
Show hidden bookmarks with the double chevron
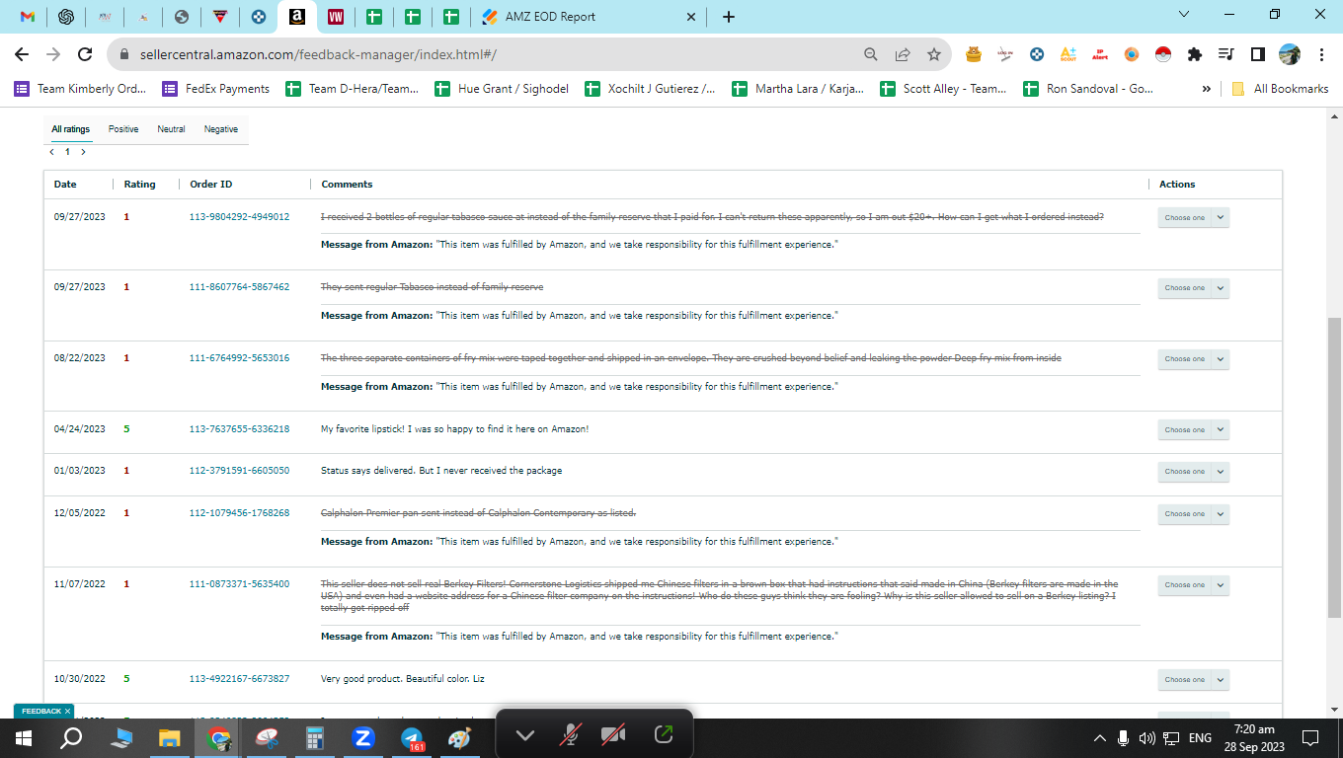(x=1206, y=89)
